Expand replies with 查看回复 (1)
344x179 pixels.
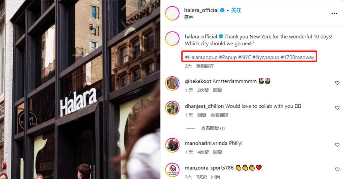click(213, 128)
